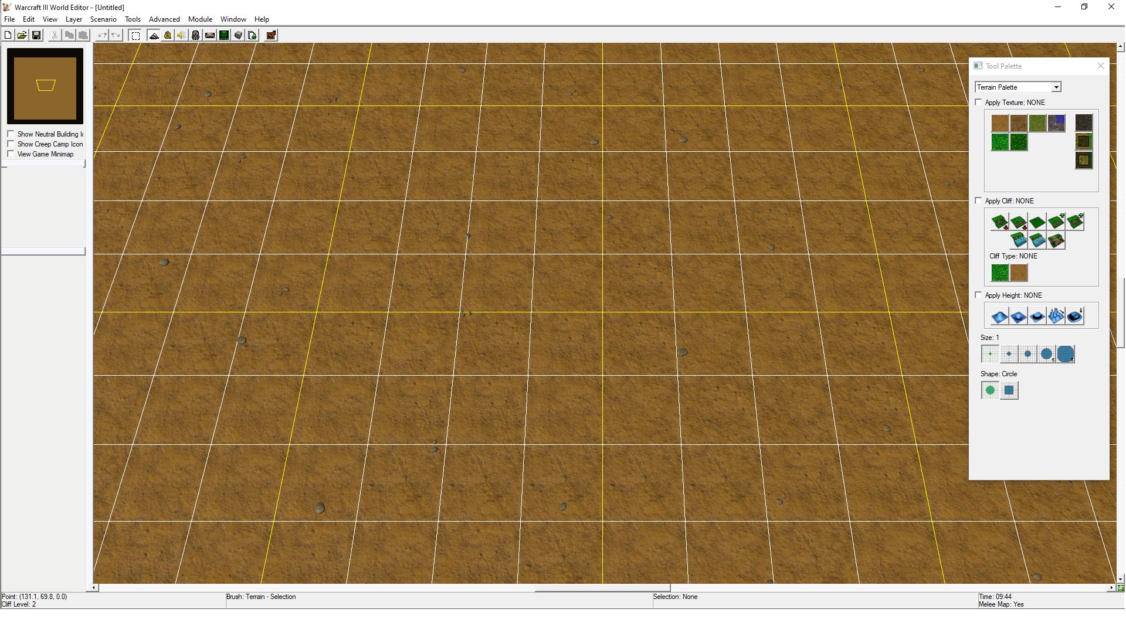
Task: Select the largest brush size option
Action: tap(1066, 354)
